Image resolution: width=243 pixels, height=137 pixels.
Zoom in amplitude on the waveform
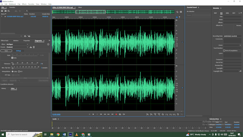coord(147,114)
